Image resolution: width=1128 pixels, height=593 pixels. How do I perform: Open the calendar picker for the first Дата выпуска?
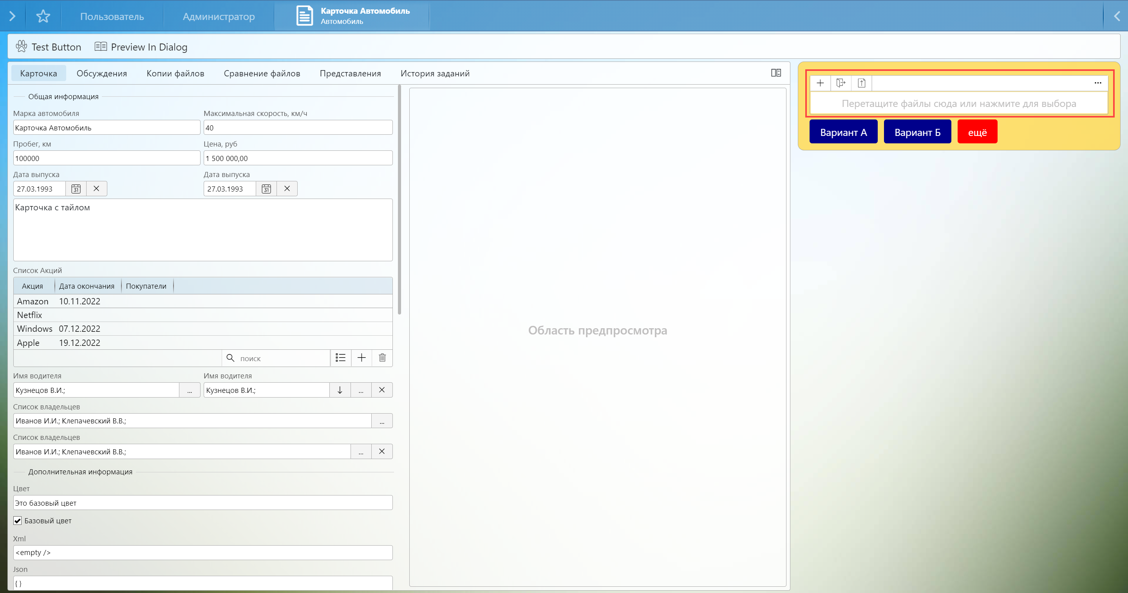pyautogui.click(x=76, y=189)
